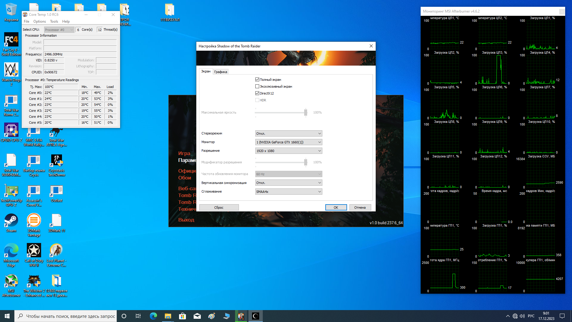Image resolution: width=572 pixels, height=322 pixels.
Task: Expand the Разрешение 1920 x 1080 dropdown
Action: [x=288, y=151]
